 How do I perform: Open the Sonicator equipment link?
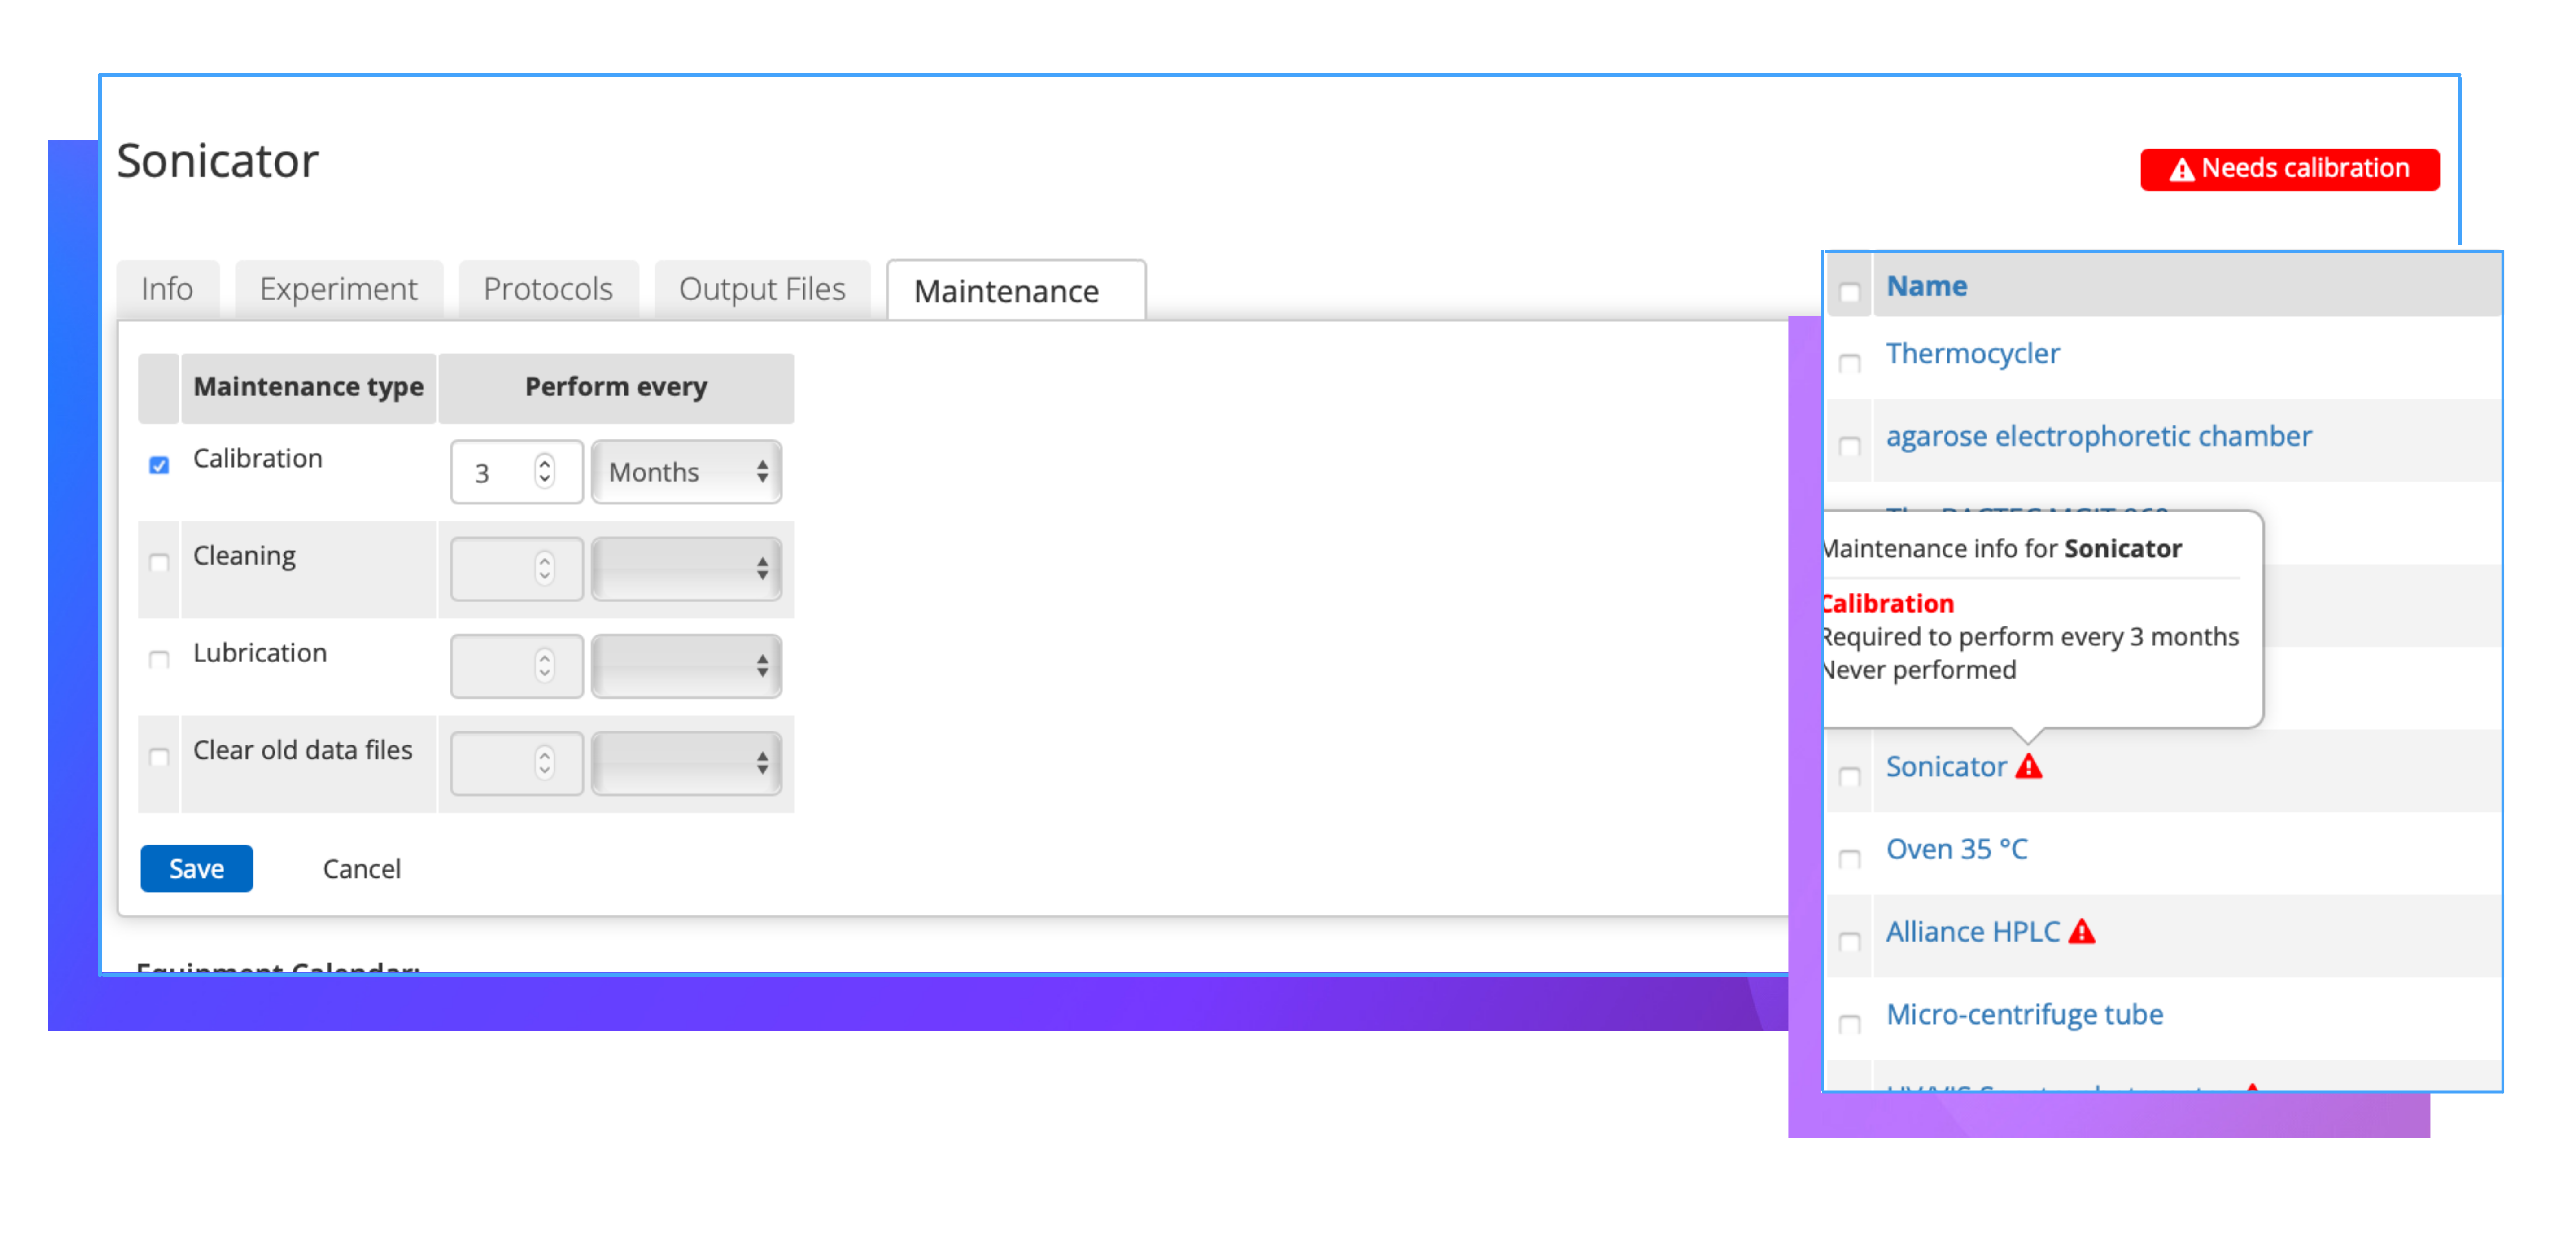tap(1946, 767)
